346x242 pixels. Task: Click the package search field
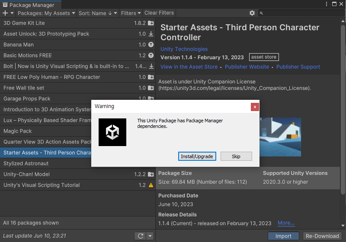coord(301,13)
